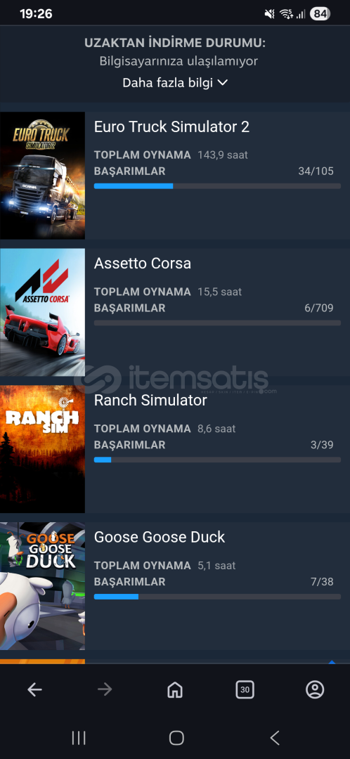Select the Assetto Corsa title
Viewport: 350px width, 759px height.
click(143, 264)
